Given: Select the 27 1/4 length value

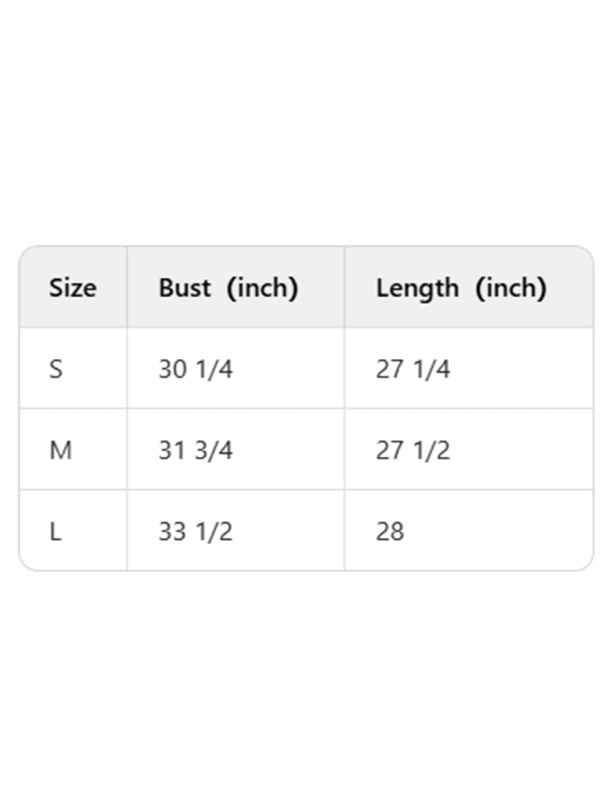Looking at the screenshot, I should point(412,370).
